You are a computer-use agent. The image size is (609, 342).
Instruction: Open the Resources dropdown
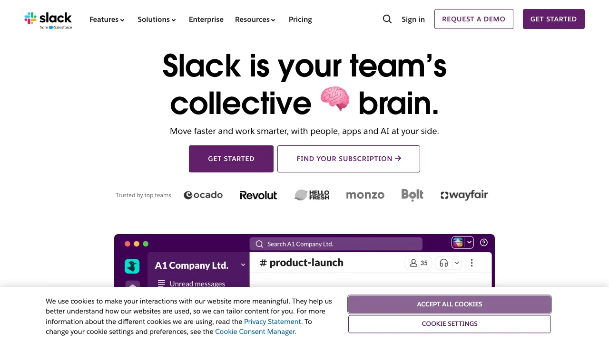[255, 19]
